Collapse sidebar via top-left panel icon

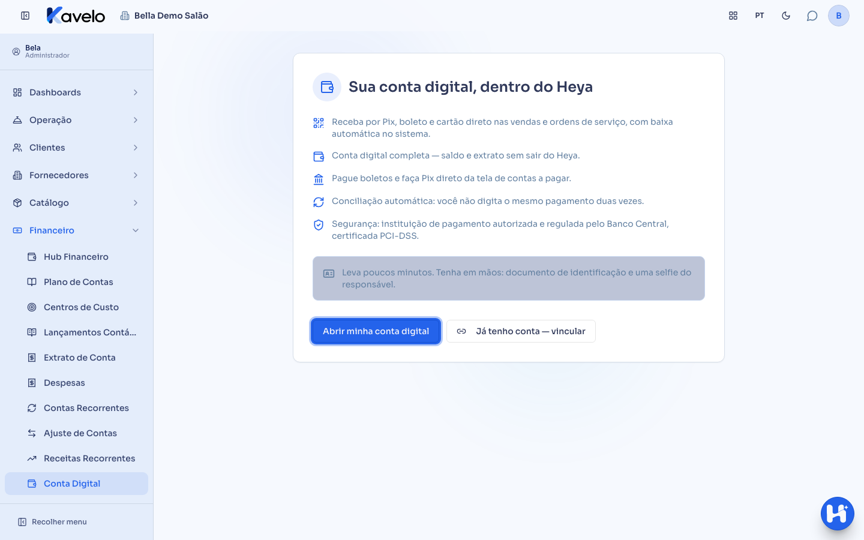pyautogui.click(x=25, y=16)
